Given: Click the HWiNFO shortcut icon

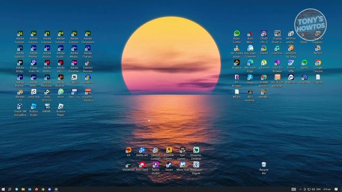Looking at the screenshot, I should (47, 107).
